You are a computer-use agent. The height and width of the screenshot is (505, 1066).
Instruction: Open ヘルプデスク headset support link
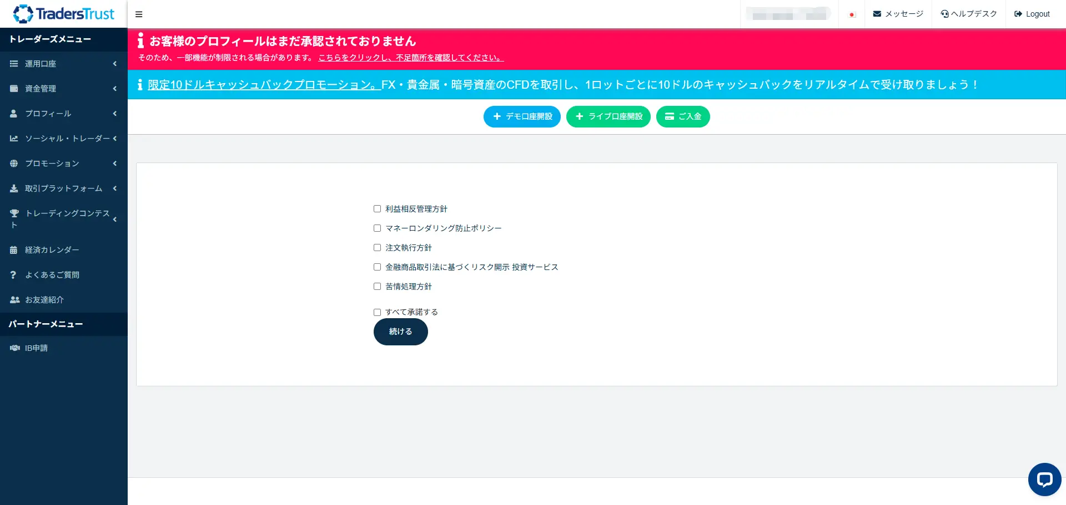coord(969,14)
